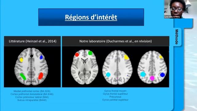Click the dark blue region on the last slice

tap(163, 75)
